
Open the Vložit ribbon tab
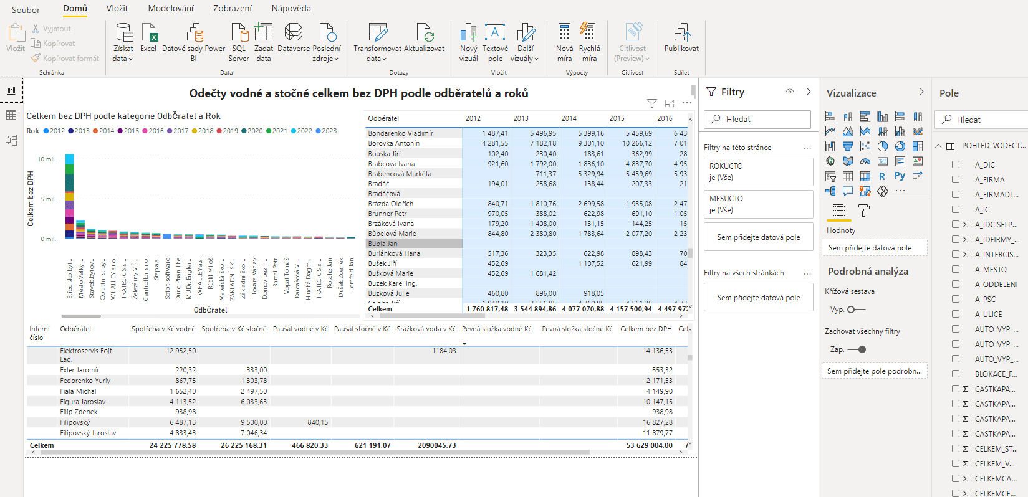tap(117, 8)
